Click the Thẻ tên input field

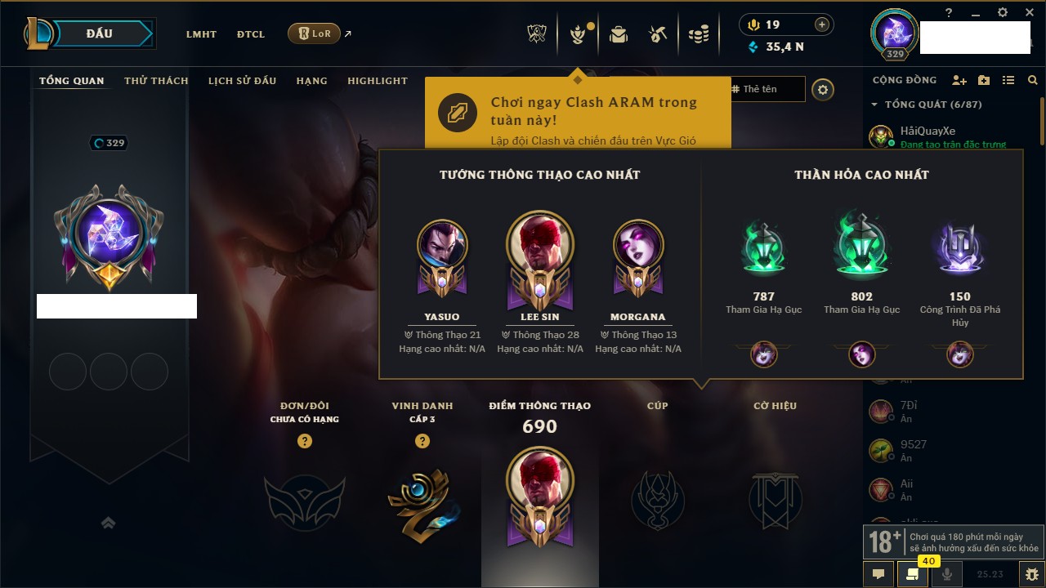767,89
